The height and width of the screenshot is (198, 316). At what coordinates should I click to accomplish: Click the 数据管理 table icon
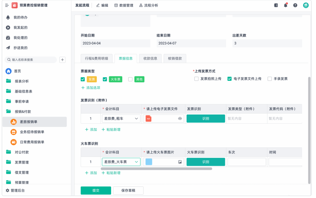pyautogui.click(x=116, y=5)
